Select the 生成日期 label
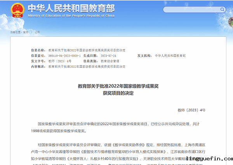 [90, 56]
